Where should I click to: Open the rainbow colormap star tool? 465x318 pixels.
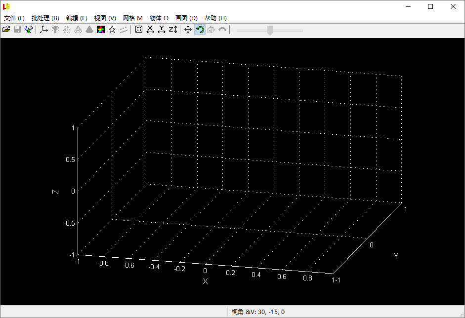click(101, 29)
